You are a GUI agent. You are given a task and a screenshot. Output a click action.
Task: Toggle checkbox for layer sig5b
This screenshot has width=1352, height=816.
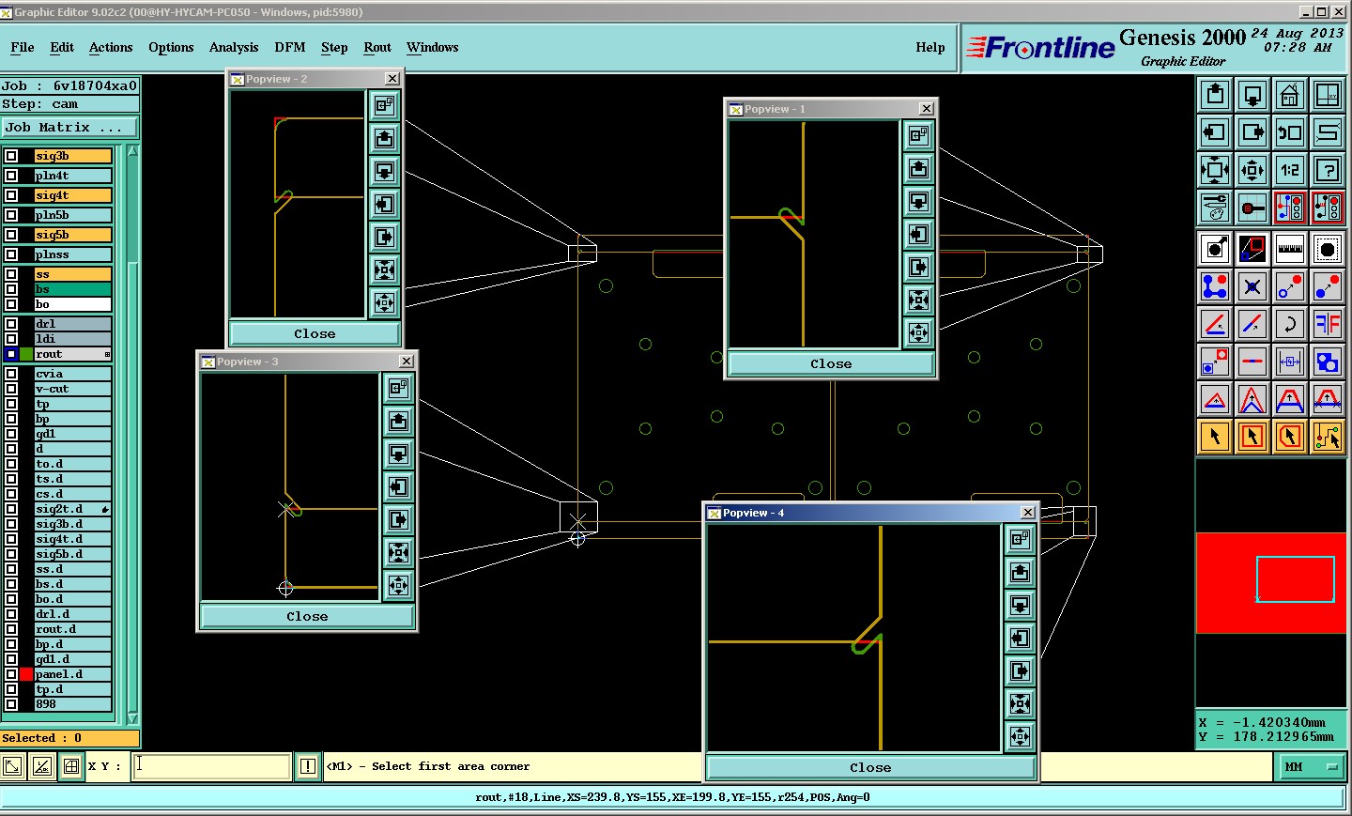click(x=11, y=235)
